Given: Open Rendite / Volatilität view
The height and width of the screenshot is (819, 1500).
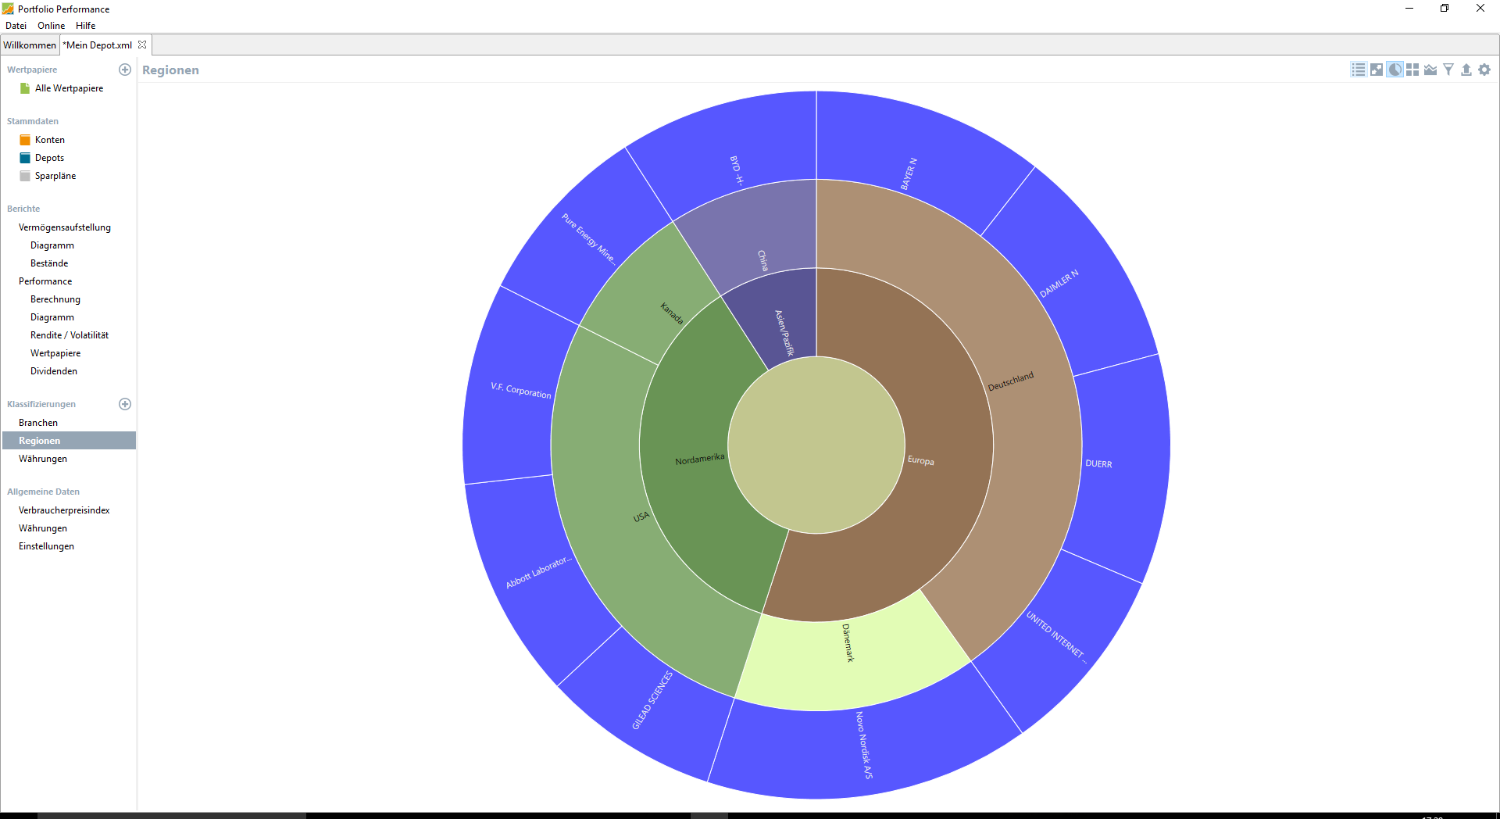Looking at the screenshot, I should (70, 335).
